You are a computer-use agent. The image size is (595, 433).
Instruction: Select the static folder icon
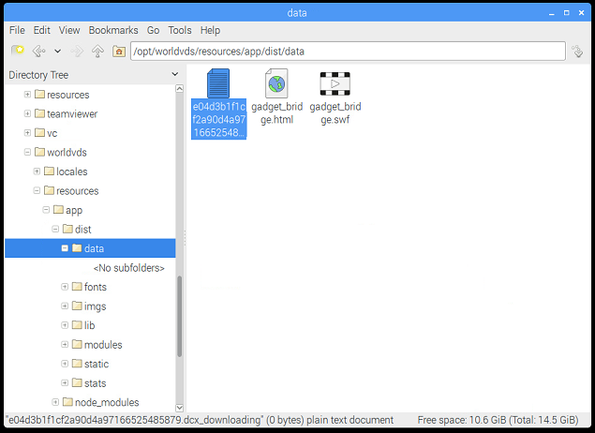tap(77, 363)
